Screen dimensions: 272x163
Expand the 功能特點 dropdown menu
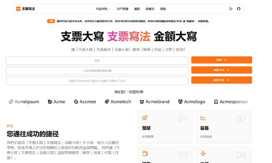tap(103, 9)
